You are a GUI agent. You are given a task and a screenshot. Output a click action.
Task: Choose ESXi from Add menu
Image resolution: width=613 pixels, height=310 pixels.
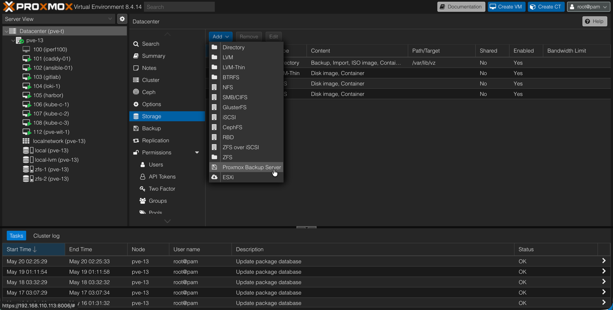coord(246,177)
